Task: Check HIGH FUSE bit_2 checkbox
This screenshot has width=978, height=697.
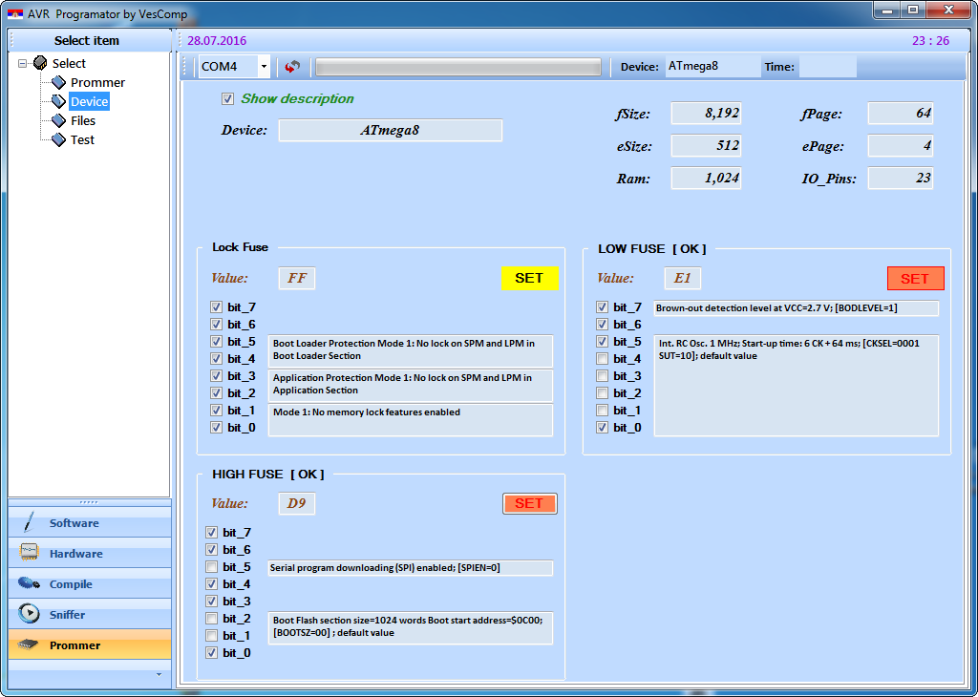Action: tap(211, 619)
